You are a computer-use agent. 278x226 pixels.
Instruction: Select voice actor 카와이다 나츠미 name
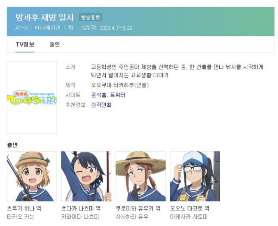(80, 217)
